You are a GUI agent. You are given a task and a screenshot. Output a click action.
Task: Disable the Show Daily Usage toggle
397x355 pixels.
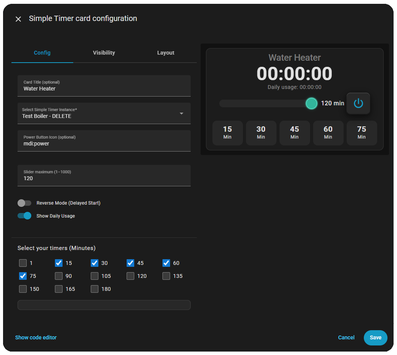pos(24,216)
